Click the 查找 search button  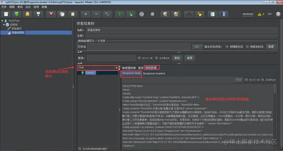tap(177, 58)
